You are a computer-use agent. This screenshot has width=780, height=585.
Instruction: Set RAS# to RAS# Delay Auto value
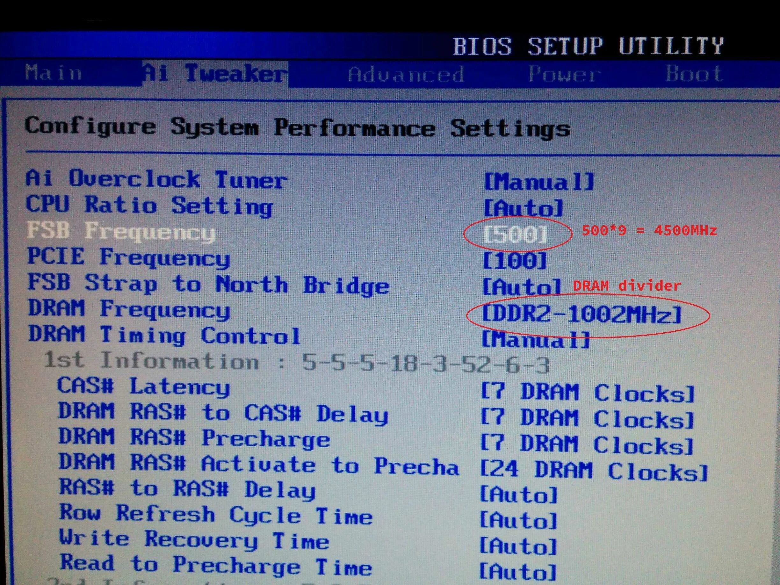pyautogui.click(x=518, y=495)
